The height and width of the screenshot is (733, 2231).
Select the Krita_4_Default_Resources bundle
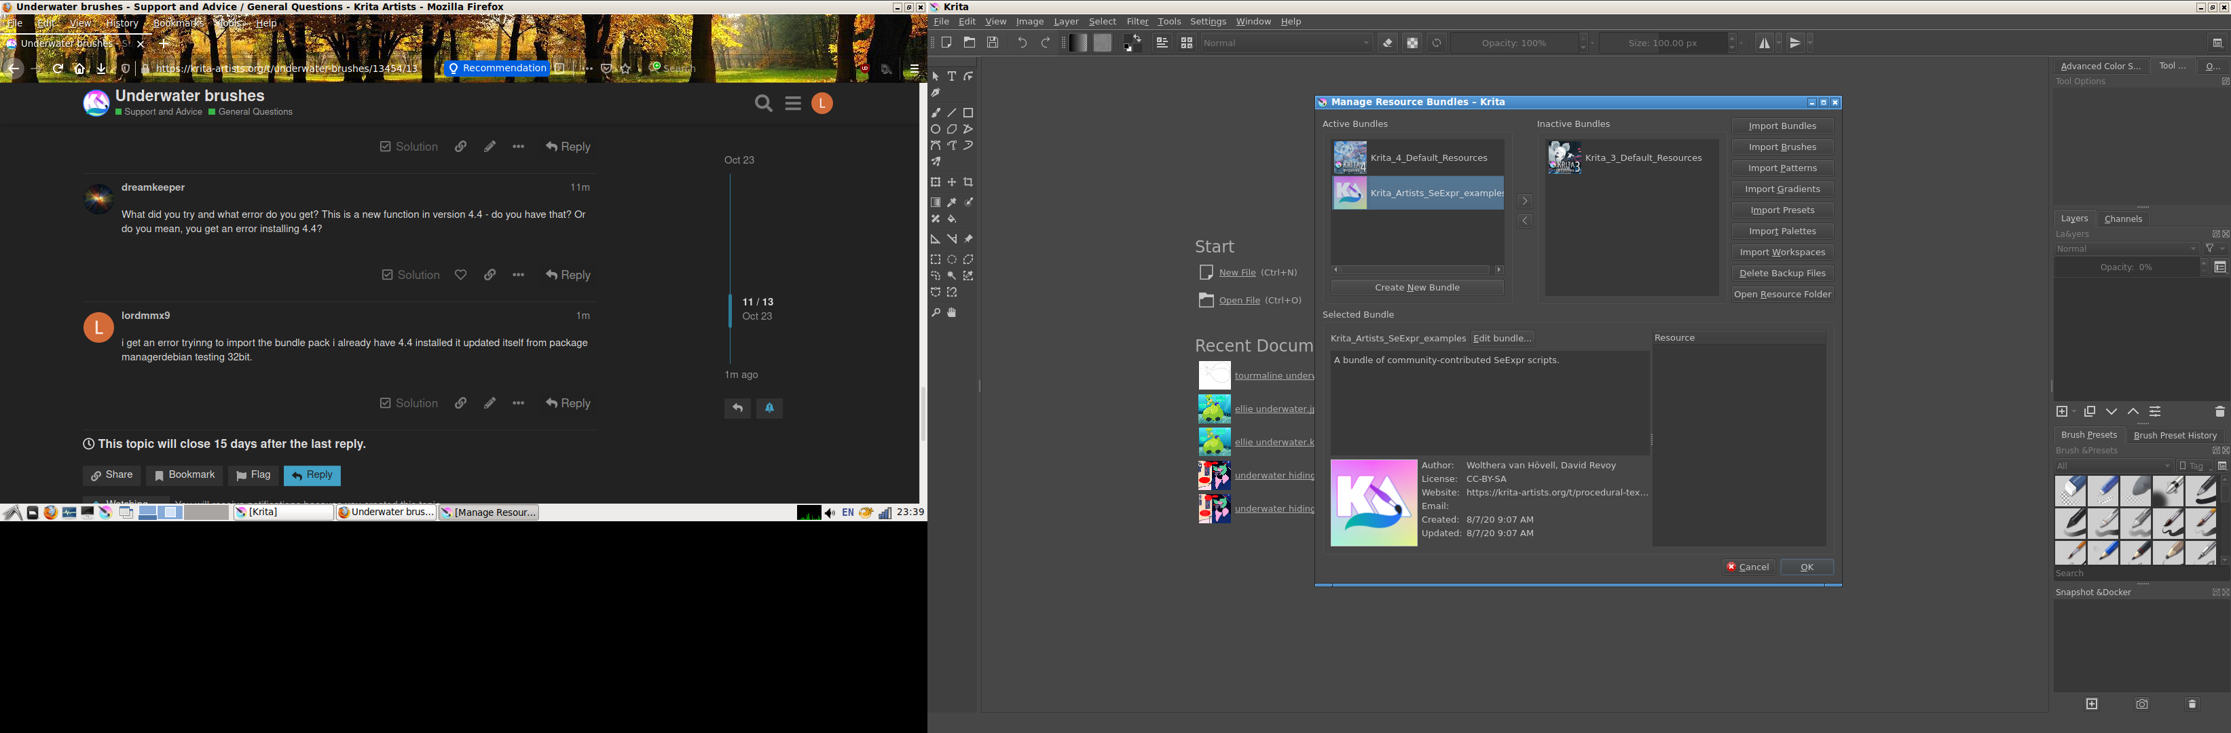[x=1428, y=157]
